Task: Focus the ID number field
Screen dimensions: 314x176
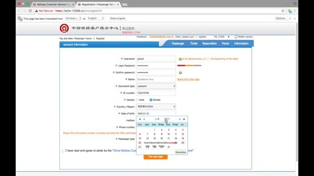Action: (156, 93)
